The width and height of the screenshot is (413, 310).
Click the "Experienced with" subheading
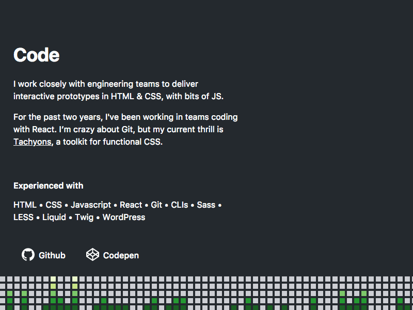49,185
